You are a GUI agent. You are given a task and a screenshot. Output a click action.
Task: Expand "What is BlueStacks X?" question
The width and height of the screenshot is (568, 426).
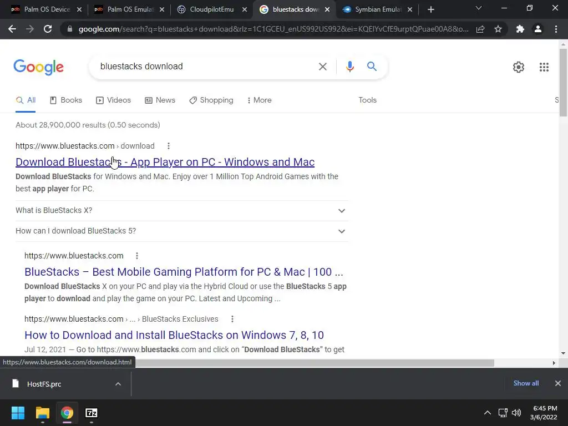point(181,210)
